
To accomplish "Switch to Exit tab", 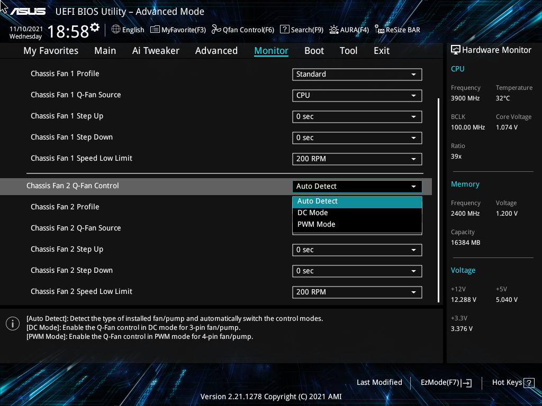I will click(x=382, y=51).
